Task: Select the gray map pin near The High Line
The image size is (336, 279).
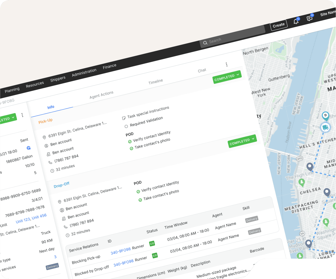Action: 310,167
